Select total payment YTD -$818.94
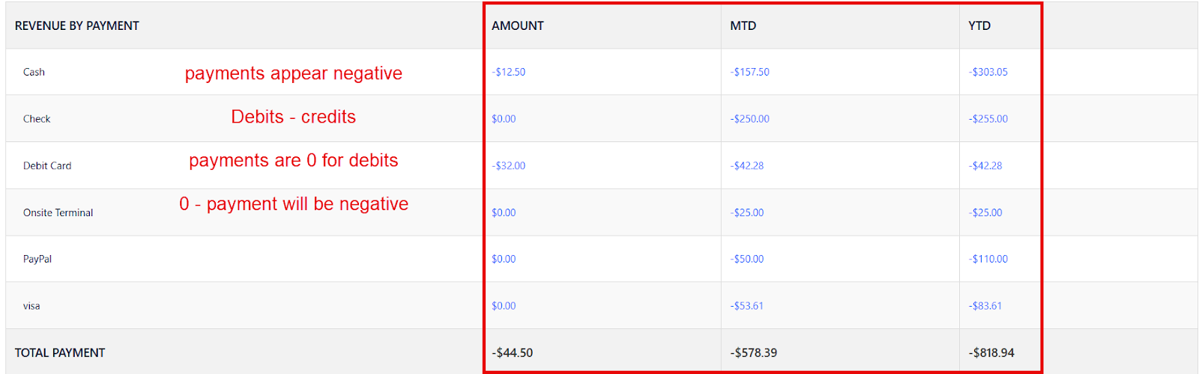Screen dimensions: 1199x374 (x=991, y=353)
